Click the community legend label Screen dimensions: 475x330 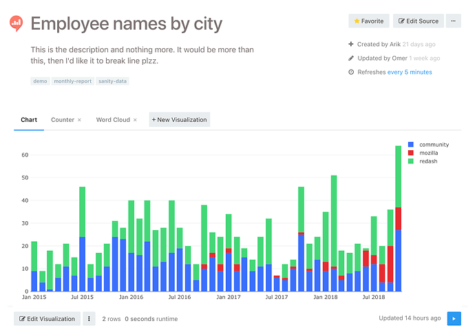click(x=434, y=145)
